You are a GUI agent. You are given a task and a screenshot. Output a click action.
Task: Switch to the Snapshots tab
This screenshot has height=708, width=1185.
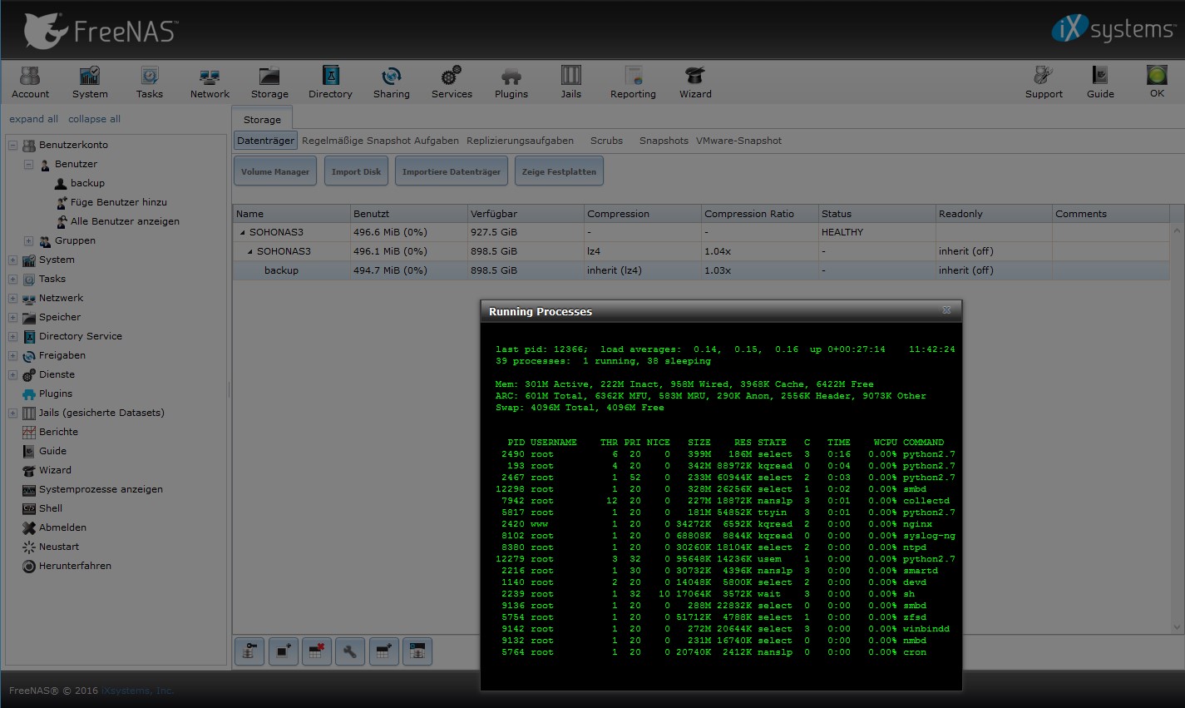(664, 141)
